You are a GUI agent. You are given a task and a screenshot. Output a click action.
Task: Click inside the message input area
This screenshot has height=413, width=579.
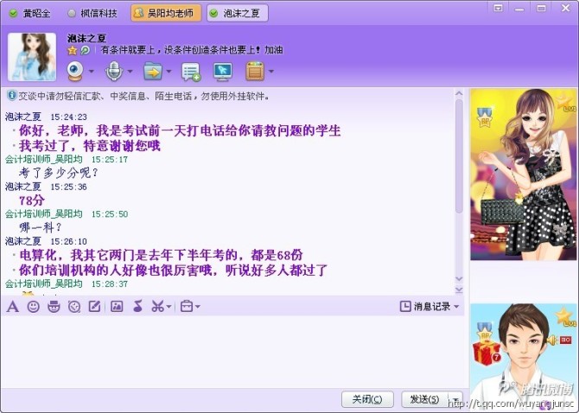click(232, 351)
